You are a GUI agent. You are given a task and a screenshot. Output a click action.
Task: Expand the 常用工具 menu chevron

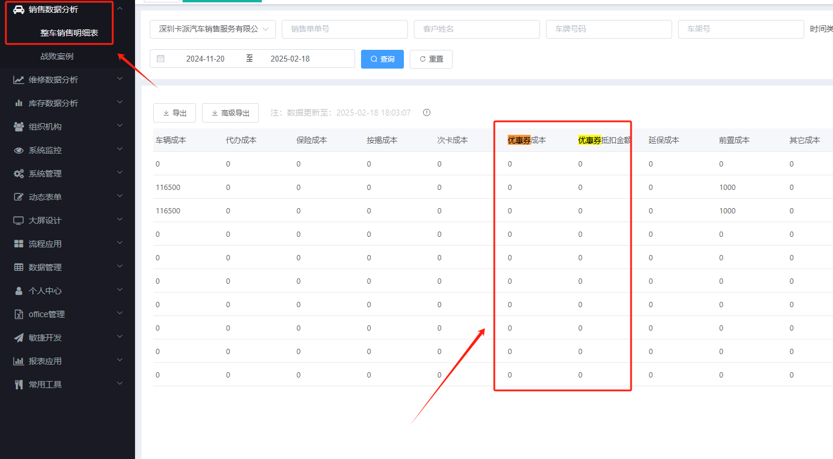[120, 384]
